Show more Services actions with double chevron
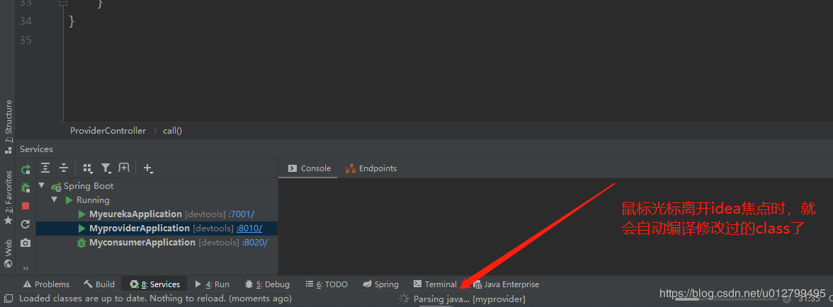This screenshot has width=833, height=307. (x=25, y=268)
